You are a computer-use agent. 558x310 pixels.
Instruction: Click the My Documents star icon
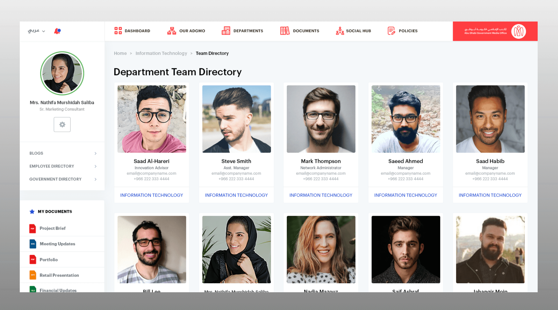32,211
